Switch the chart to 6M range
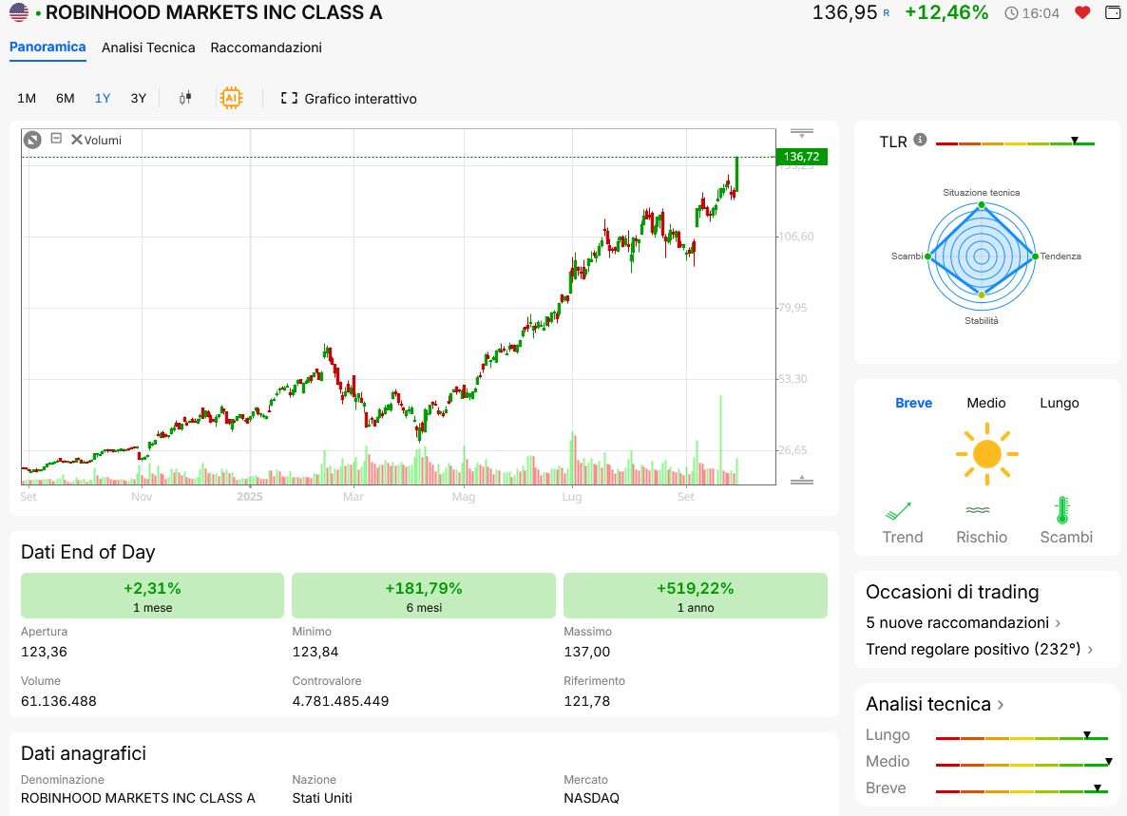The width and height of the screenshot is (1127, 816). pyautogui.click(x=65, y=98)
